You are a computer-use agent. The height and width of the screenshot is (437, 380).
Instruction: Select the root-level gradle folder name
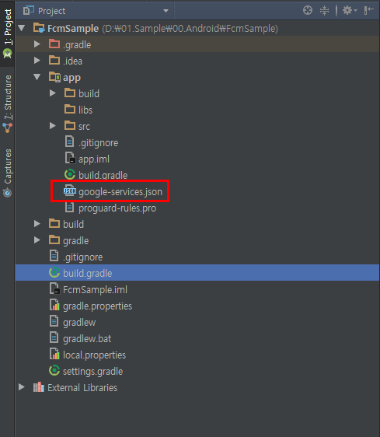76,241
